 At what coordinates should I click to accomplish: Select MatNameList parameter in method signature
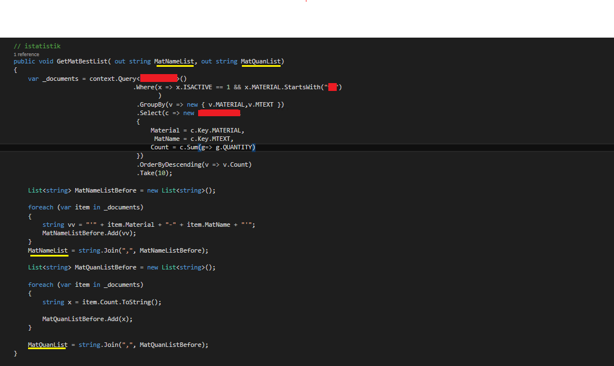click(174, 61)
